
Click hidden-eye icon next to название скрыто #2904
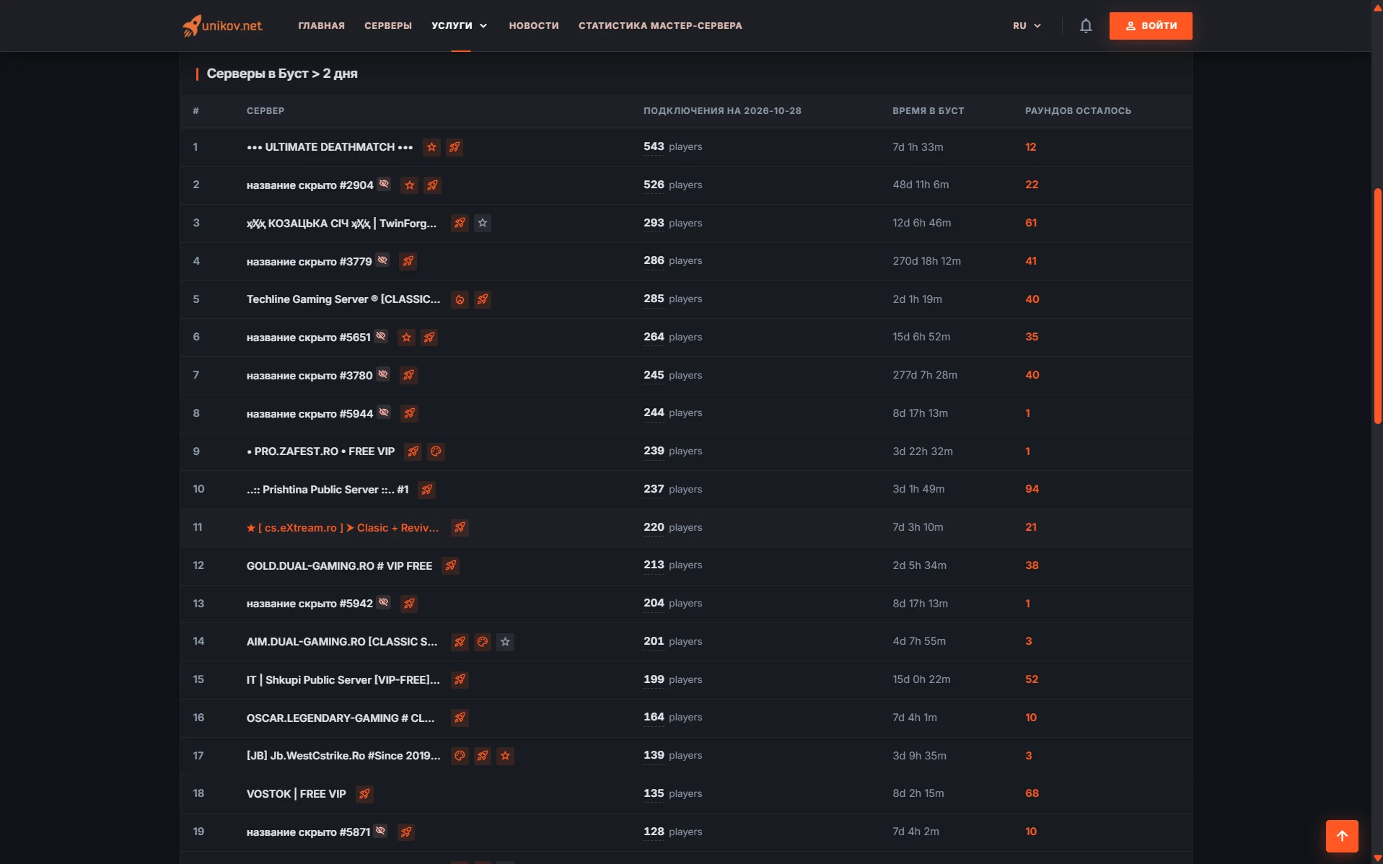[384, 184]
